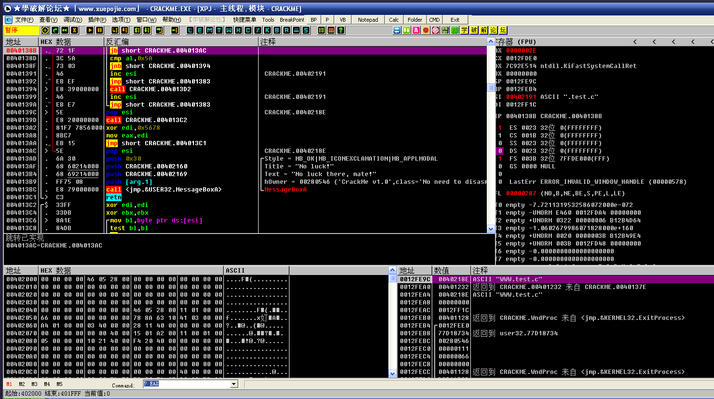714x399 pixels.
Task: Restart the debugged program
Action: pos(65,30)
